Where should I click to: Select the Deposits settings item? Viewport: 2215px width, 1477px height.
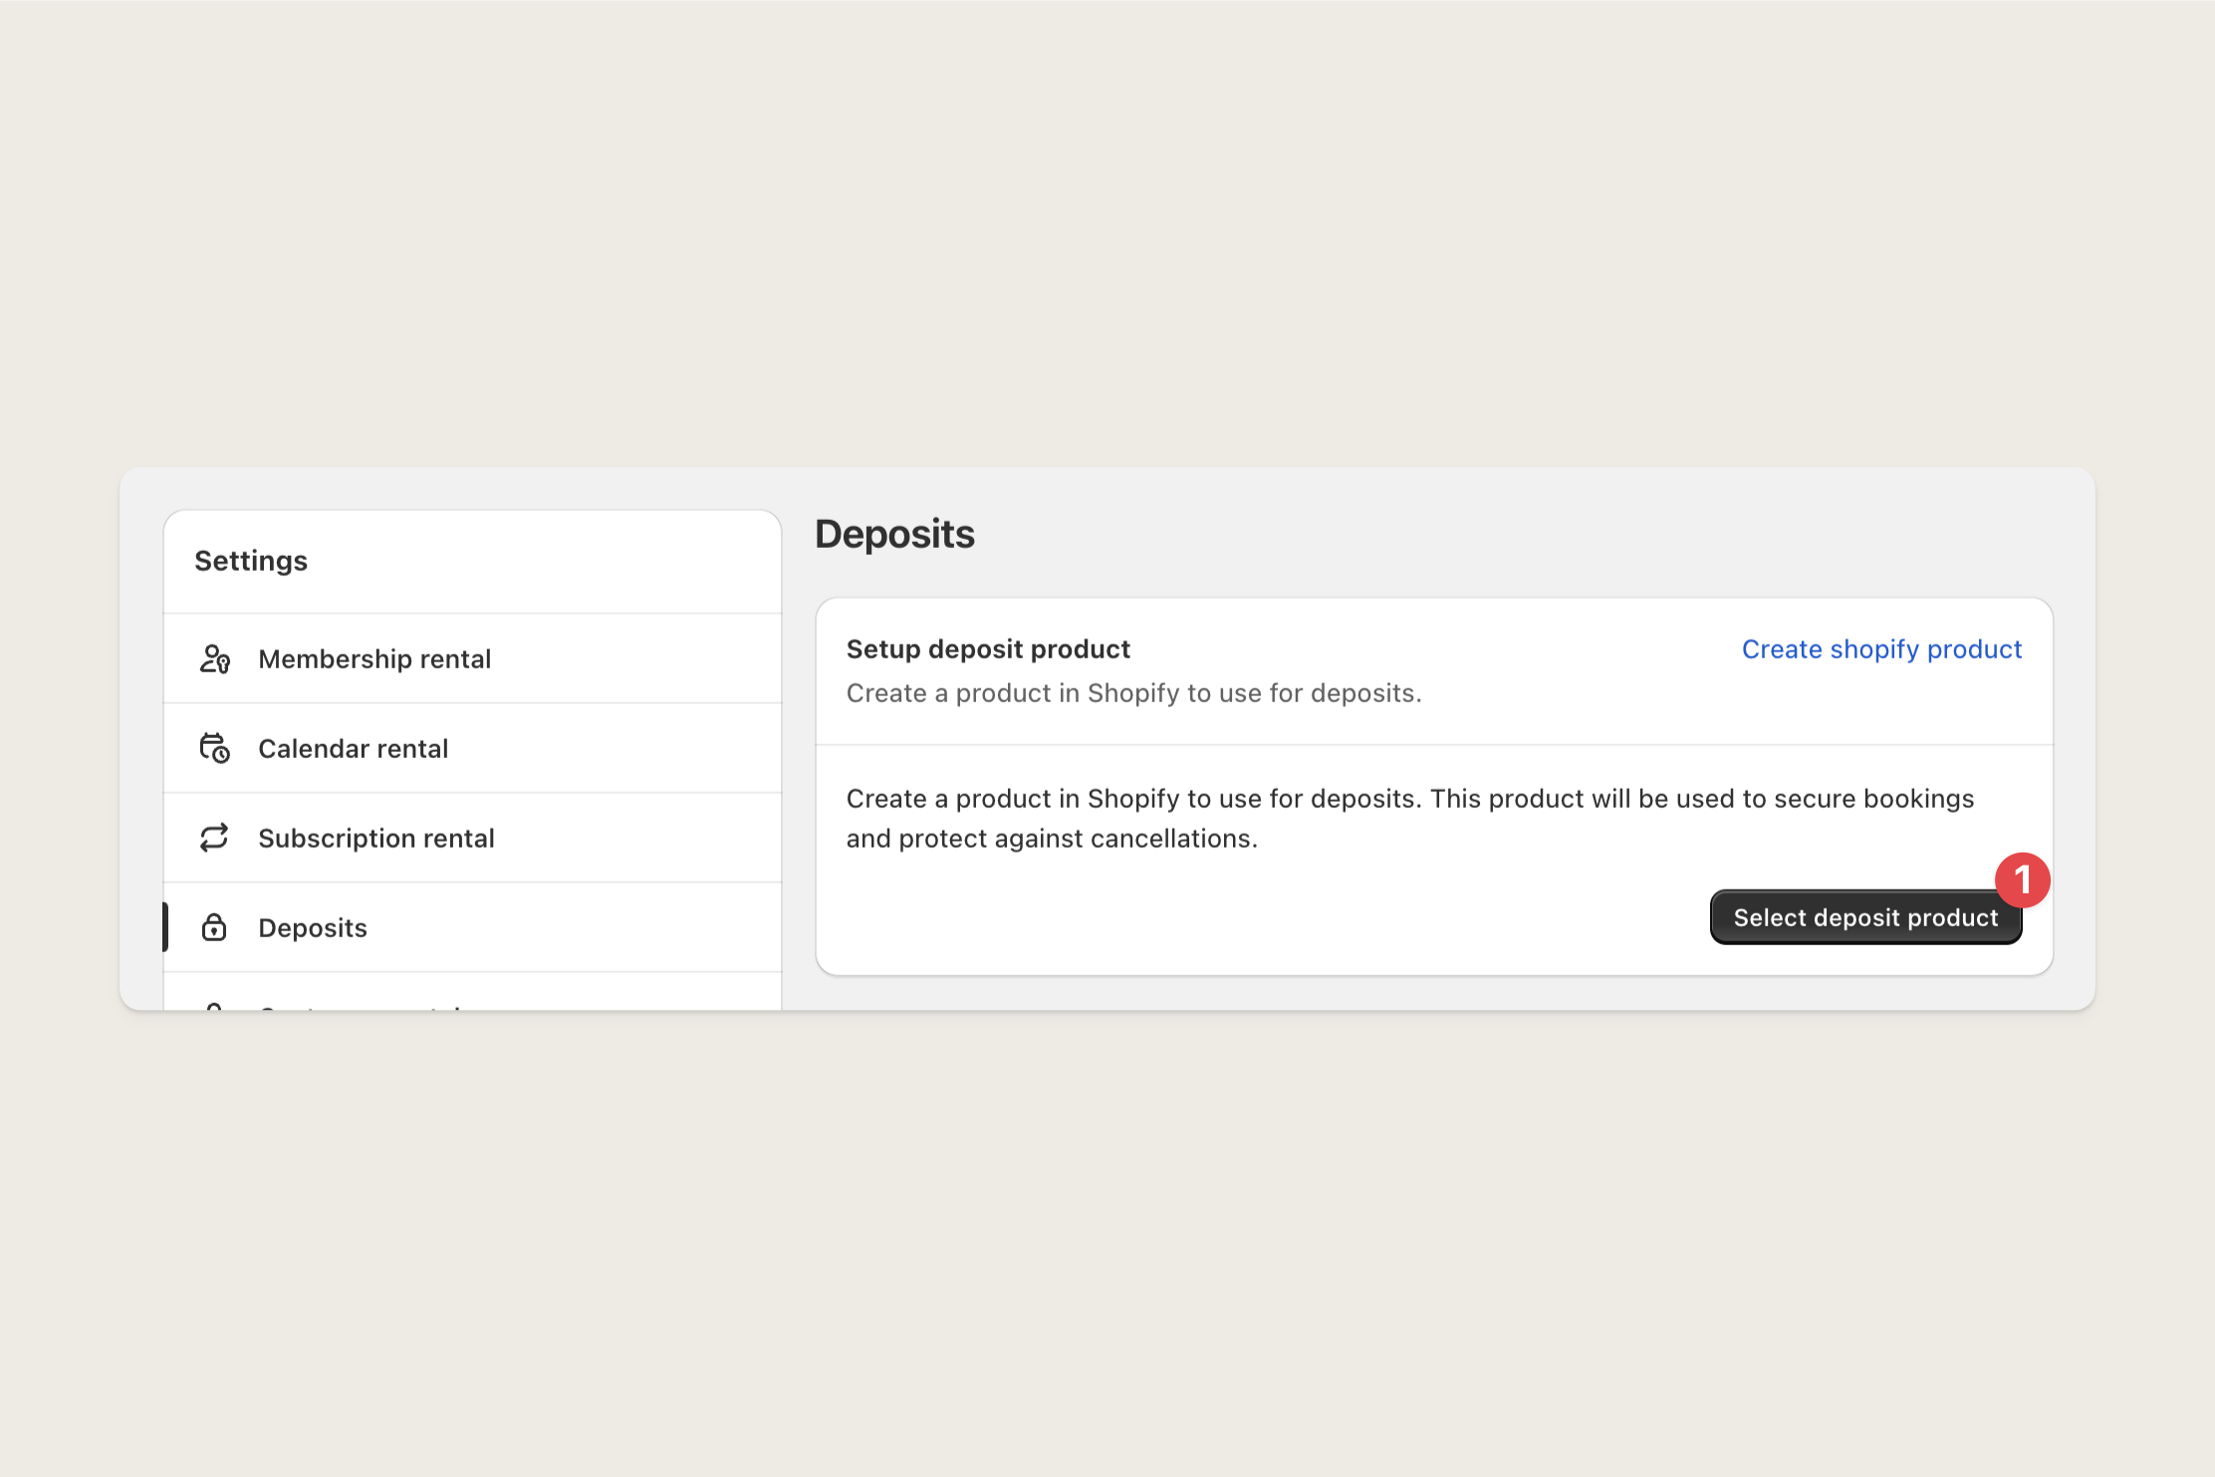[472, 928]
